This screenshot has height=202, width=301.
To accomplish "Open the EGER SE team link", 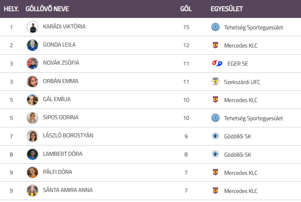I will point(238,64).
